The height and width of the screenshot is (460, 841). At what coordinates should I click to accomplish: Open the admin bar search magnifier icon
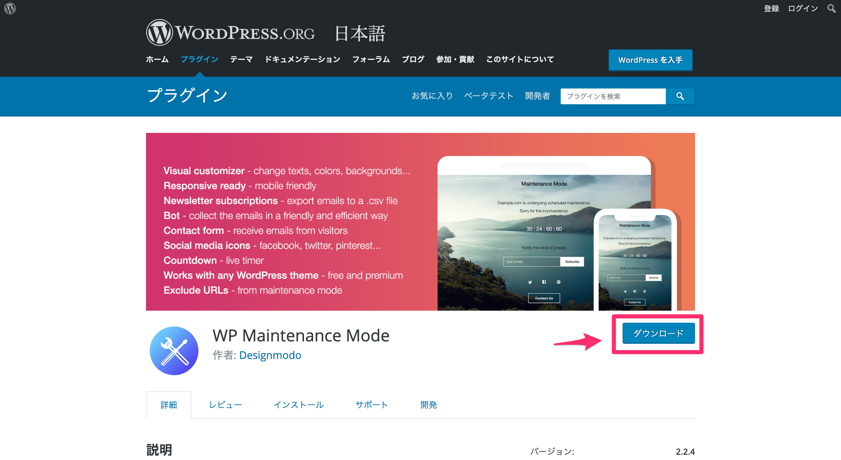tap(831, 8)
